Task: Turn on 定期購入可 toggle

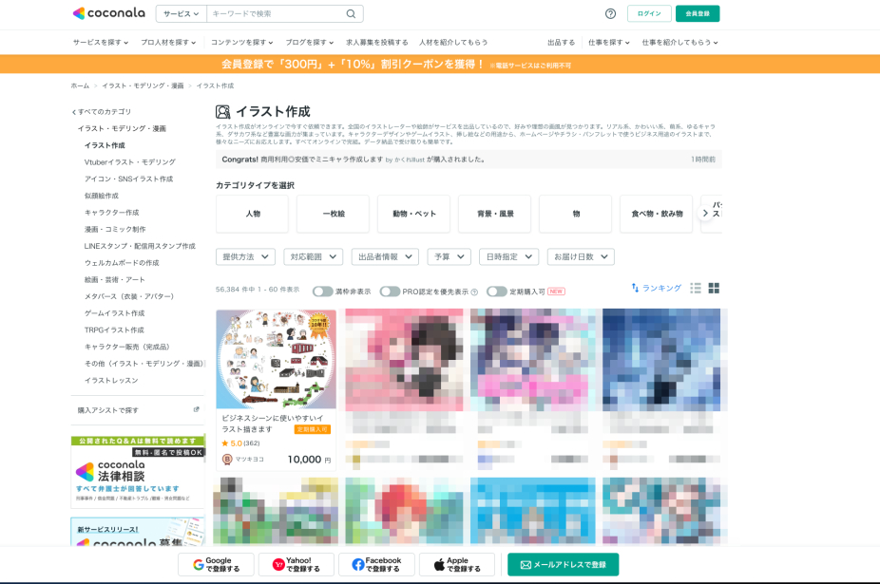Action: click(x=497, y=292)
